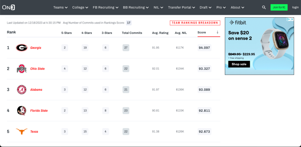This screenshot has height=147, width=301.
Task: Sort by Avg. NIL column header
Action: [181, 33]
